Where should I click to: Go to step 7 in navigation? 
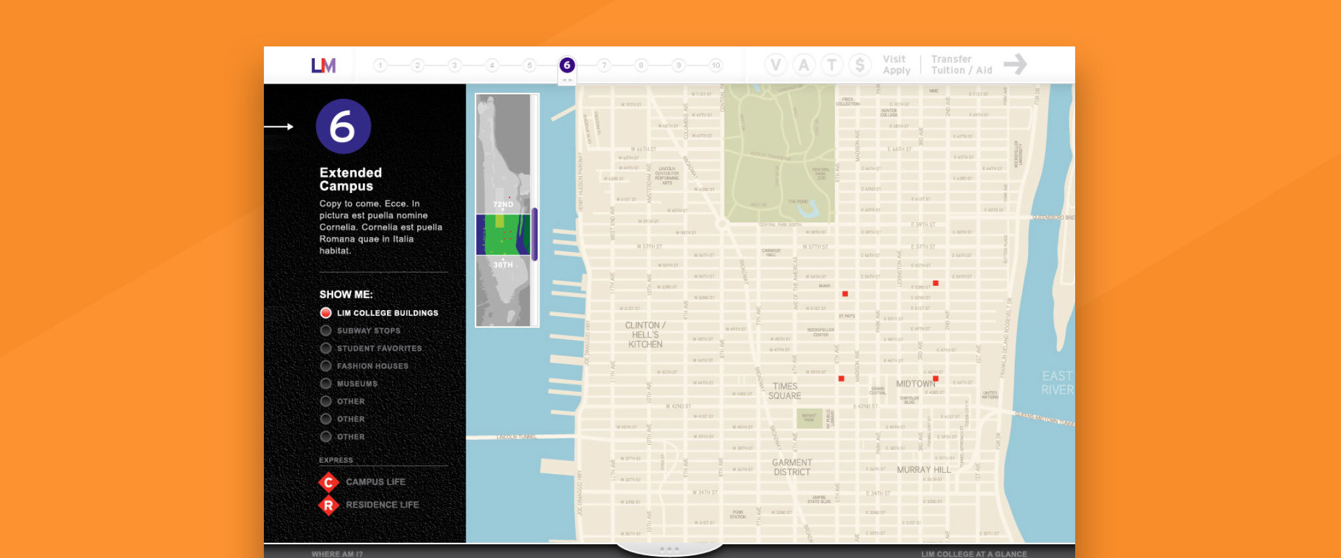tap(604, 65)
